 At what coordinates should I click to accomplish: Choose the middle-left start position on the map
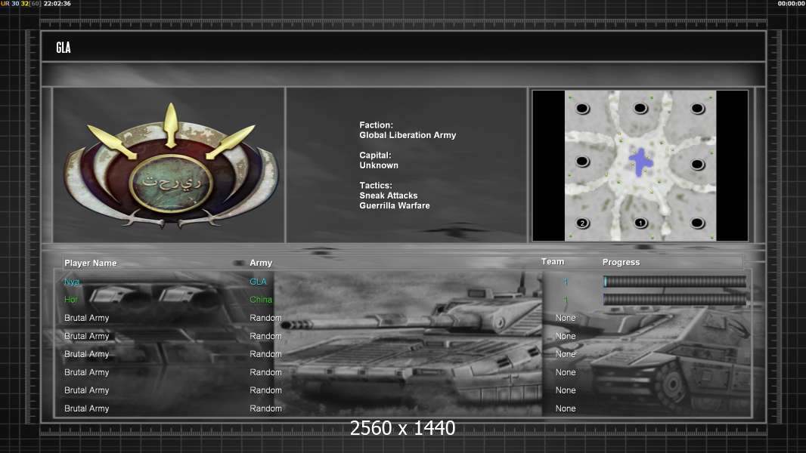point(582,161)
